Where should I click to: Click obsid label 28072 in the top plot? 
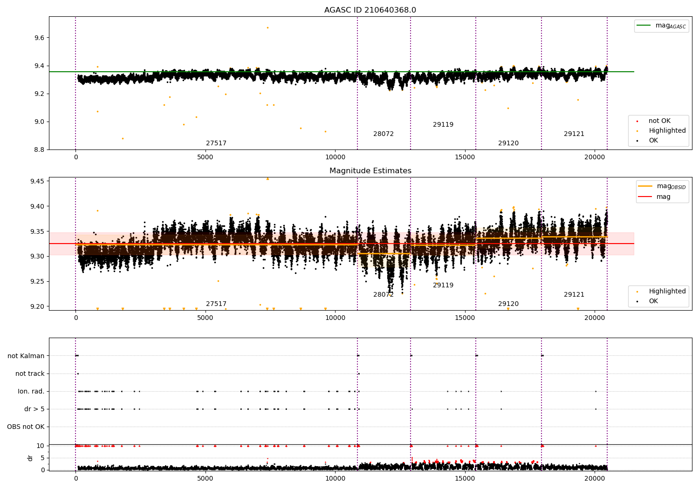click(384, 134)
